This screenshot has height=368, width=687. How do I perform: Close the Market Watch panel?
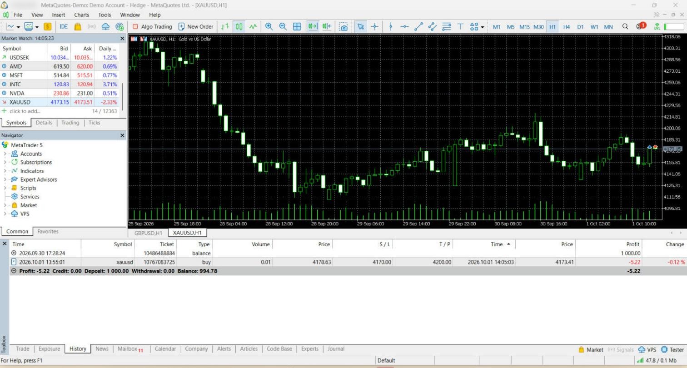click(x=122, y=39)
